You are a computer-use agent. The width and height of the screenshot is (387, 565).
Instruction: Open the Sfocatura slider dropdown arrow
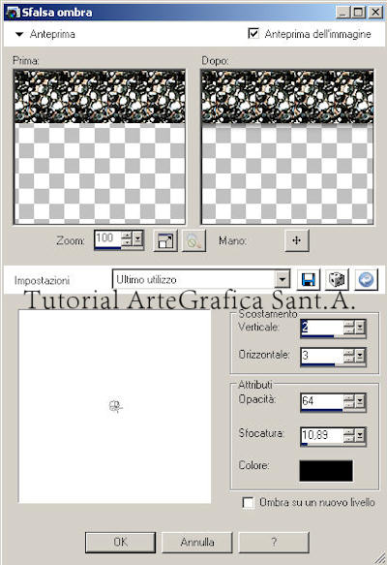tap(360, 435)
